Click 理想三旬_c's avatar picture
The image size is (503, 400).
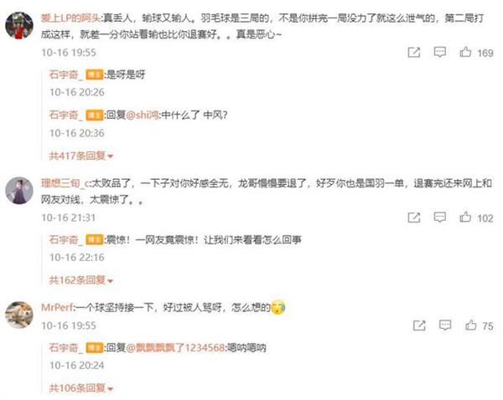tap(19, 191)
